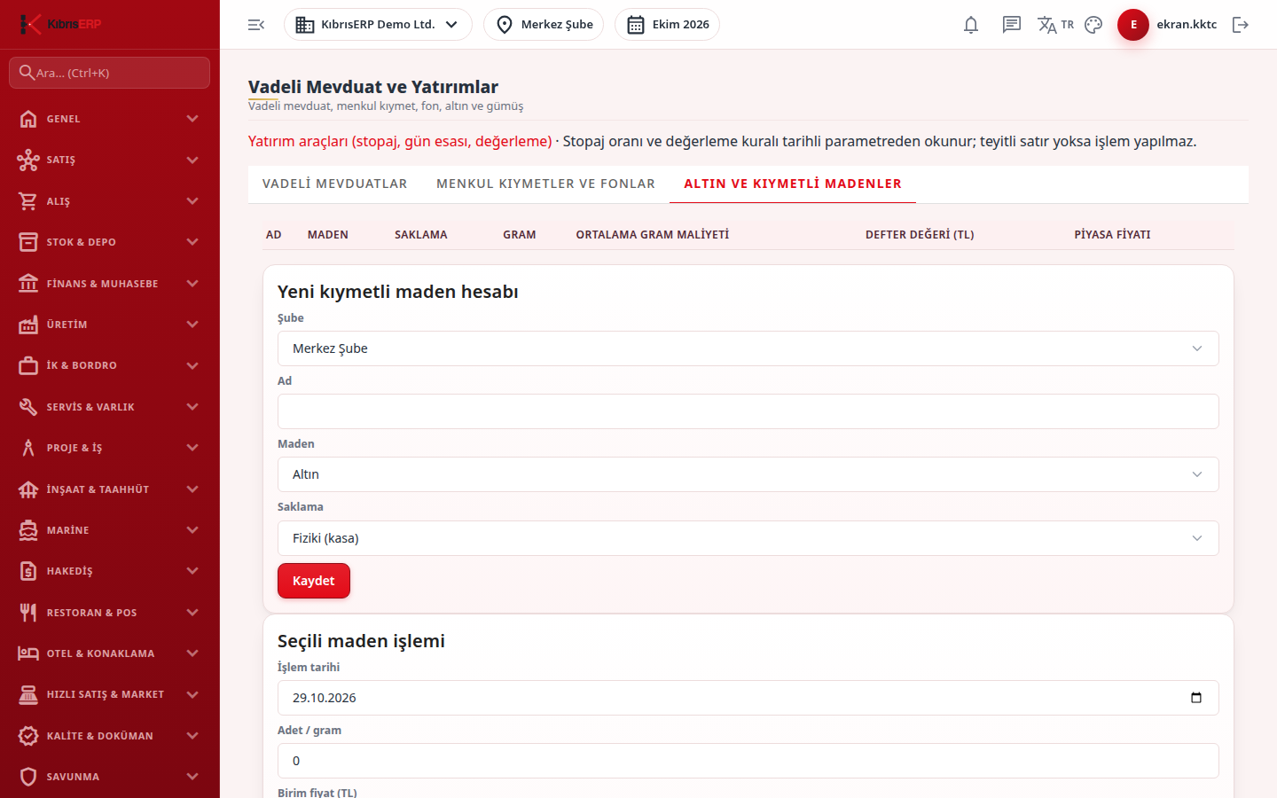Open theme palette icon
Viewport: 1277px width, 798px height.
pos(1093,25)
